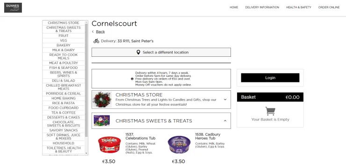Follow the Back link
Viewport: 346px width, 168px height.
point(101,32)
